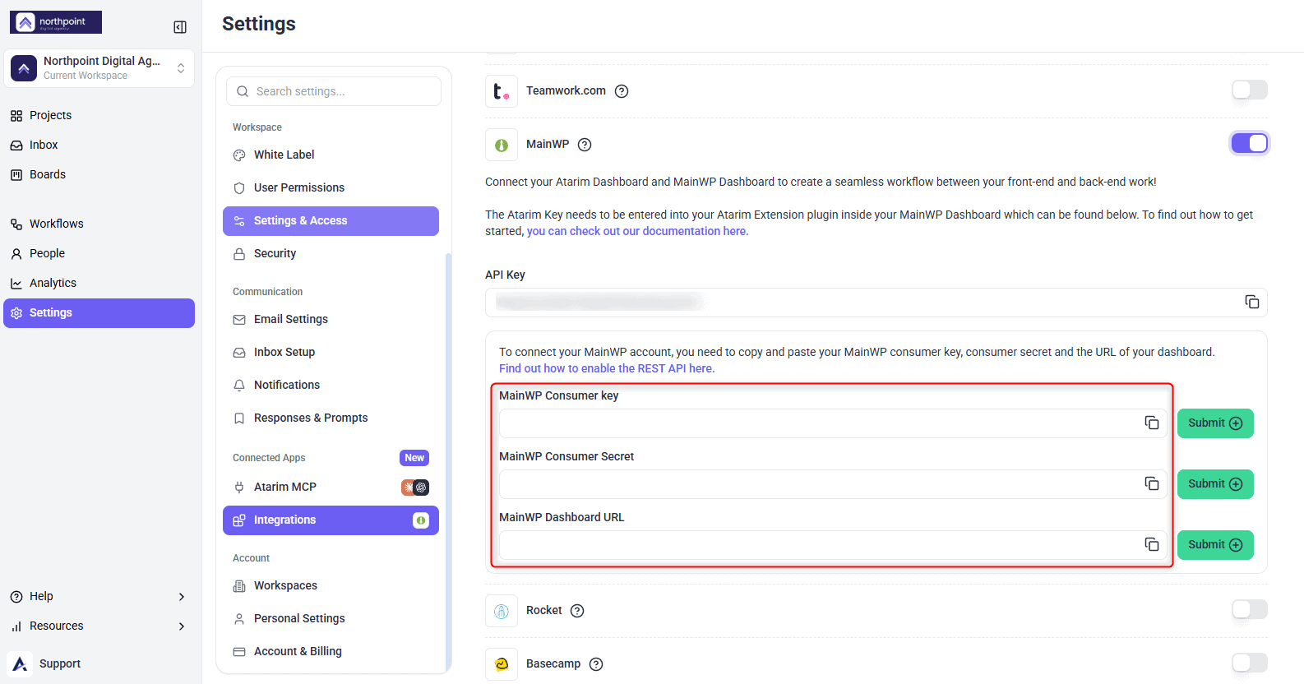Focus the Search settings field
The height and width of the screenshot is (684, 1304).
(x=334, y=91)
